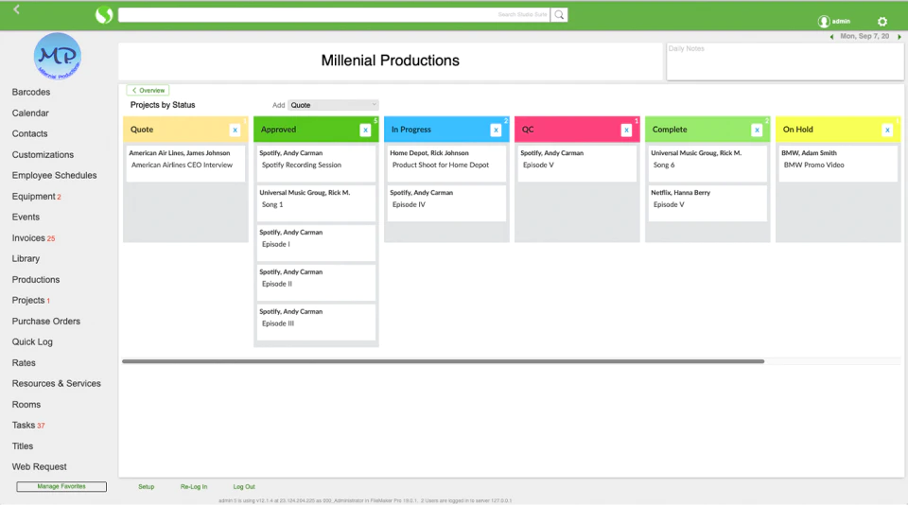Open the American Airlines CEO Interview card
Viewport: 908px width, 506px height.
pyautogui.click(x=186, y=164)
